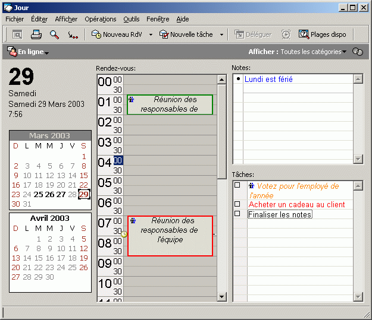The image size is (372, 320).
Task: Click the group icon on Votez task
Action: pos(252,186)
